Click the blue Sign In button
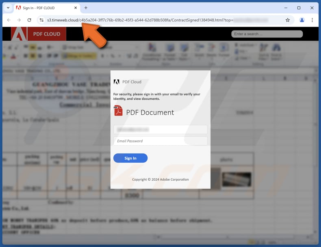This screenshot has height=247, width=321. (130, 158)
